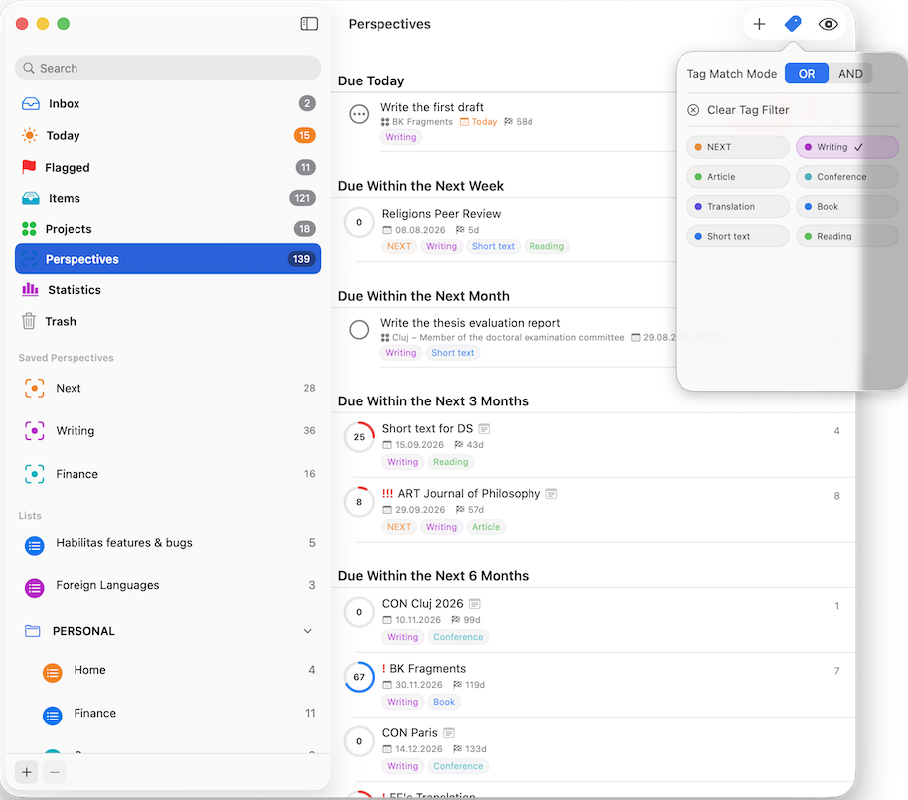The image size is (908, 800).
Task: Toggle the sidebar panel icon
Action: [x=309, y=24]
